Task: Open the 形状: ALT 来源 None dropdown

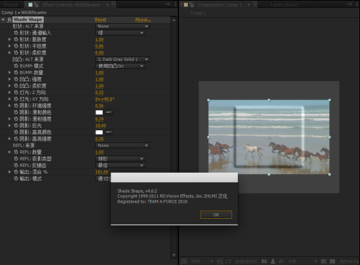Action: 122,26
